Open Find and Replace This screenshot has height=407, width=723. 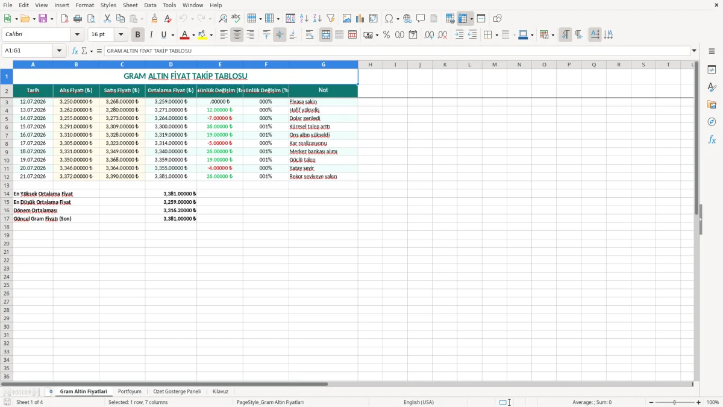tap(223, 19)
